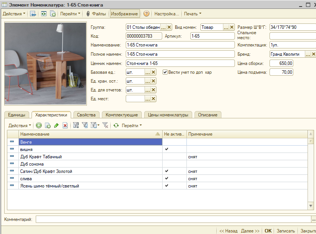
Task: Click the product table image thumbnail
Action: click(45, 64)
